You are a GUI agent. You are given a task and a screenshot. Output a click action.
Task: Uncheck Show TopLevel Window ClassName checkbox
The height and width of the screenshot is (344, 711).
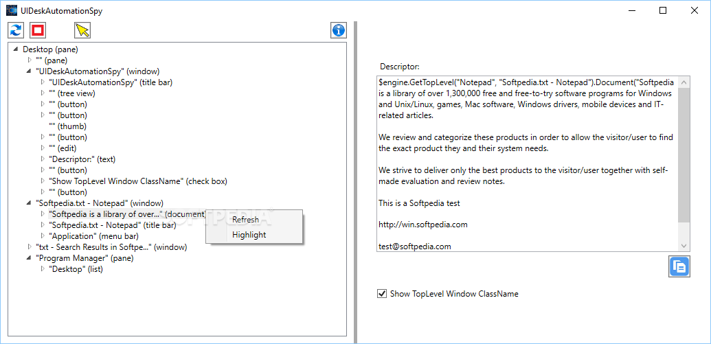tap(381, 294)
